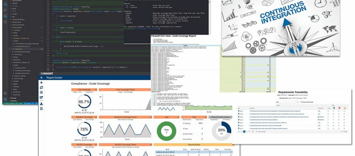The width and height of the screenshot is (355, 156).
Task: Click the refresh icon in Parasoft sidebar
Action: (42, 88)
